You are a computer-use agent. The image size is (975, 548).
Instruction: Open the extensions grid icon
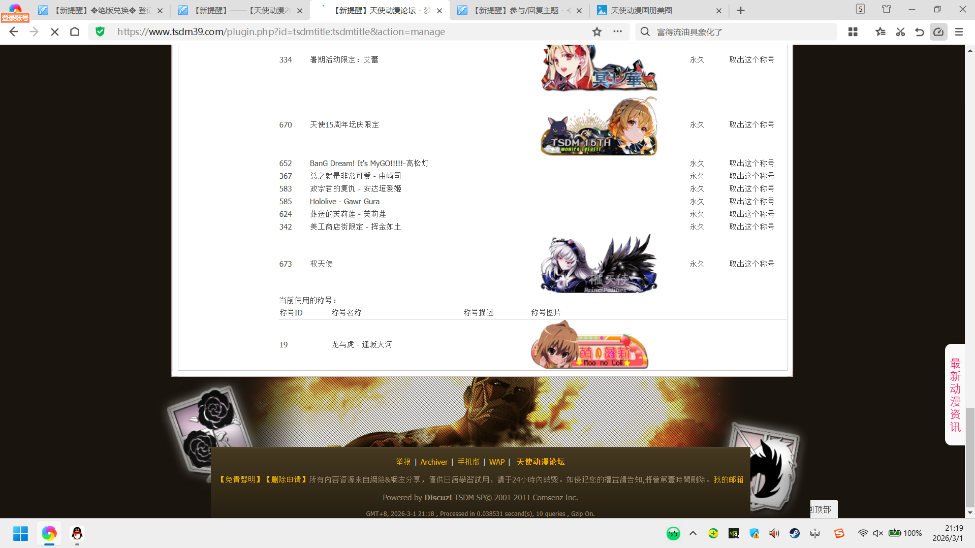853,32
